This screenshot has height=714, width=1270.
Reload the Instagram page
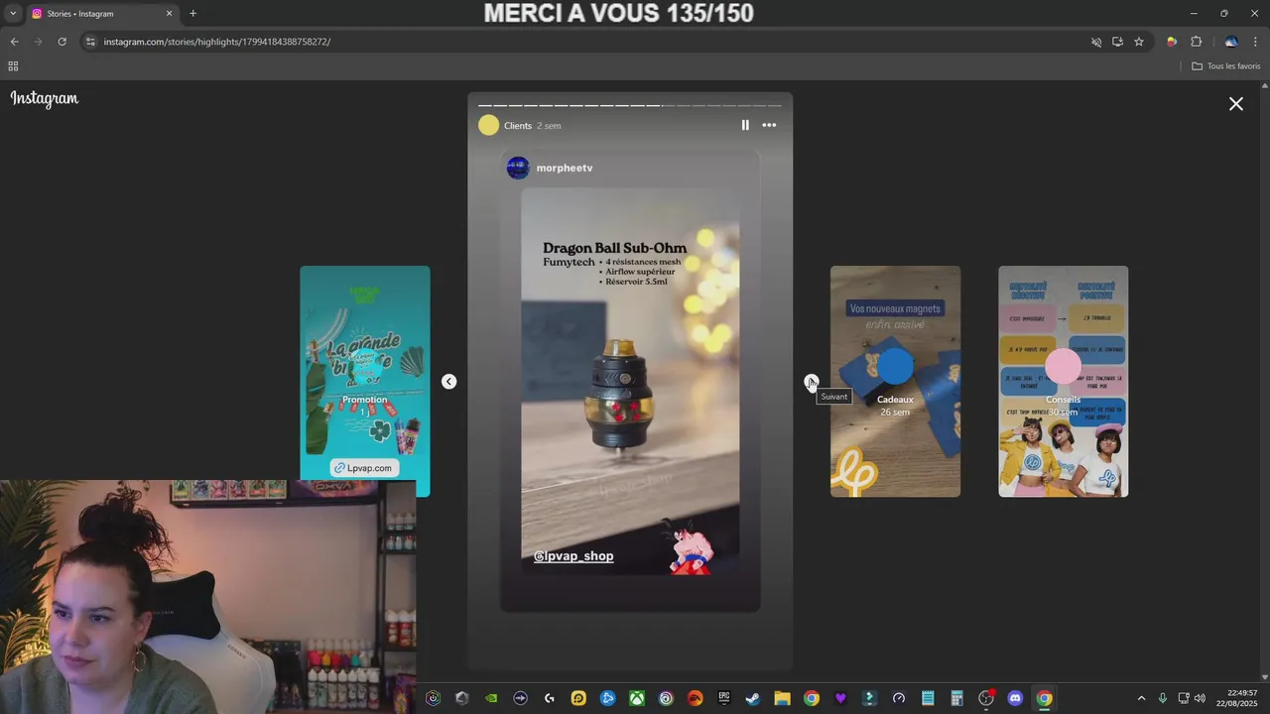click(62, 42)
